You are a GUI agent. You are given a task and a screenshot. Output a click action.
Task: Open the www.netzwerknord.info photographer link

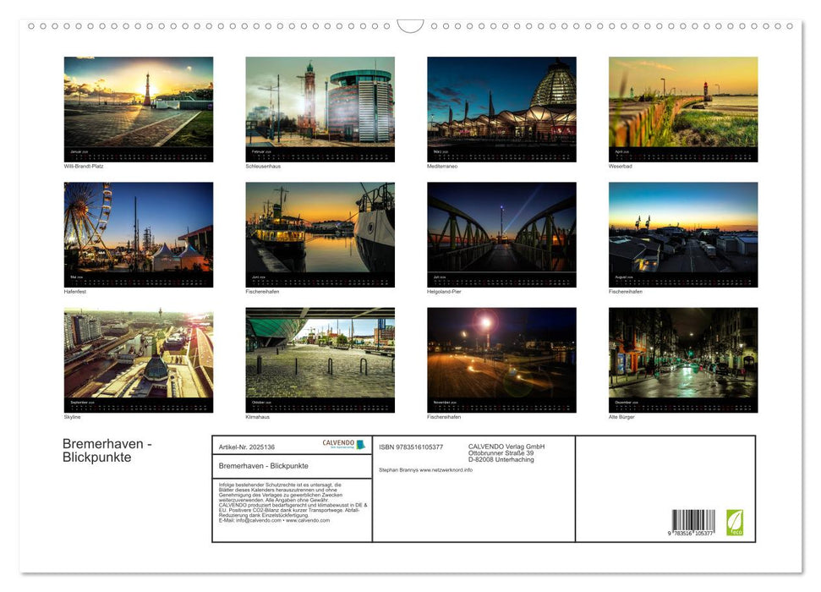(x=446, y=469)
